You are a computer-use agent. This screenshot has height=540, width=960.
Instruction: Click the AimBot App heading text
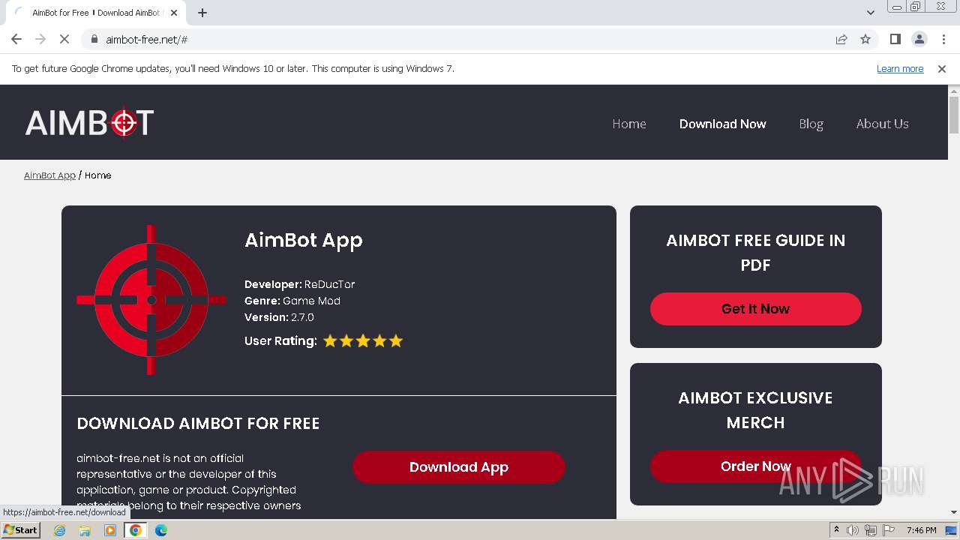tap(304, 240)
